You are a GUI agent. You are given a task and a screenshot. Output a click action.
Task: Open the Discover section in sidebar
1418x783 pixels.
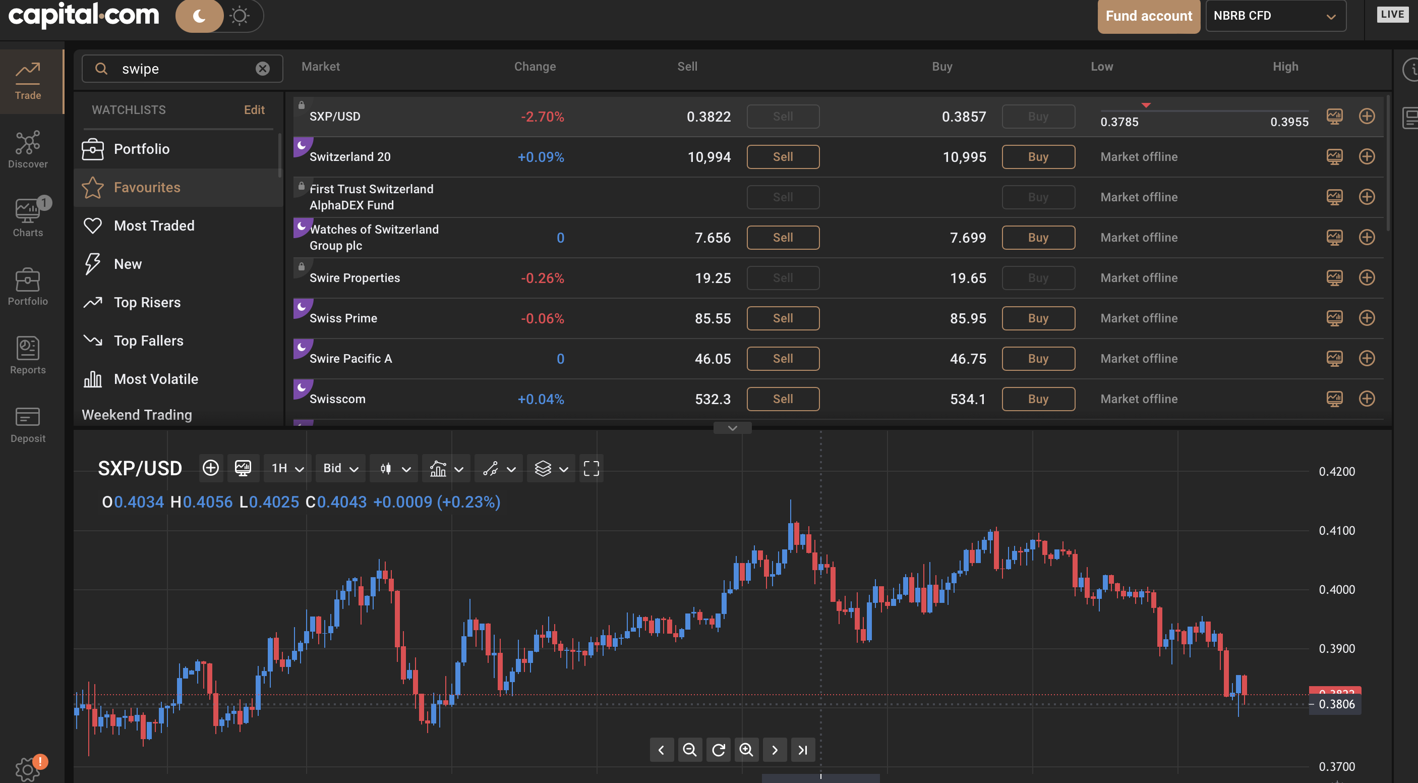[28, 150]
